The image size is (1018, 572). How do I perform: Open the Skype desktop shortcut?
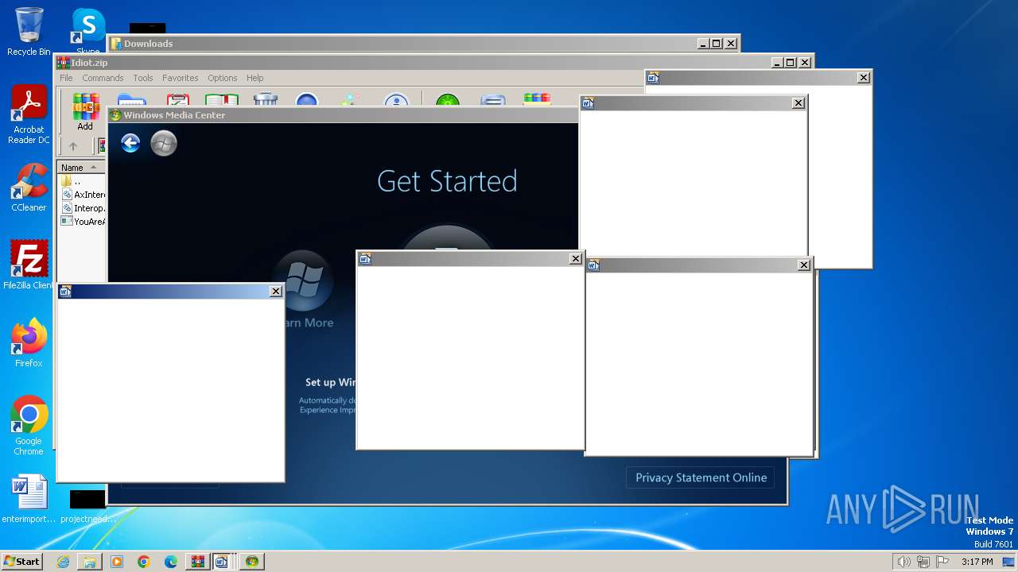[x=87, y=30]
